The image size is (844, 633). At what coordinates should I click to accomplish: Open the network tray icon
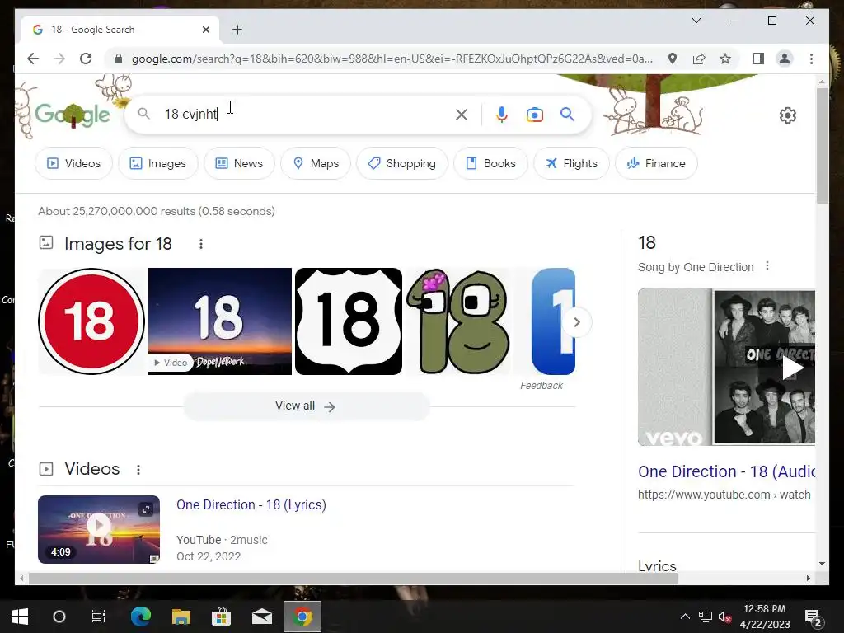pyautogui.click(x=706, y=617)
